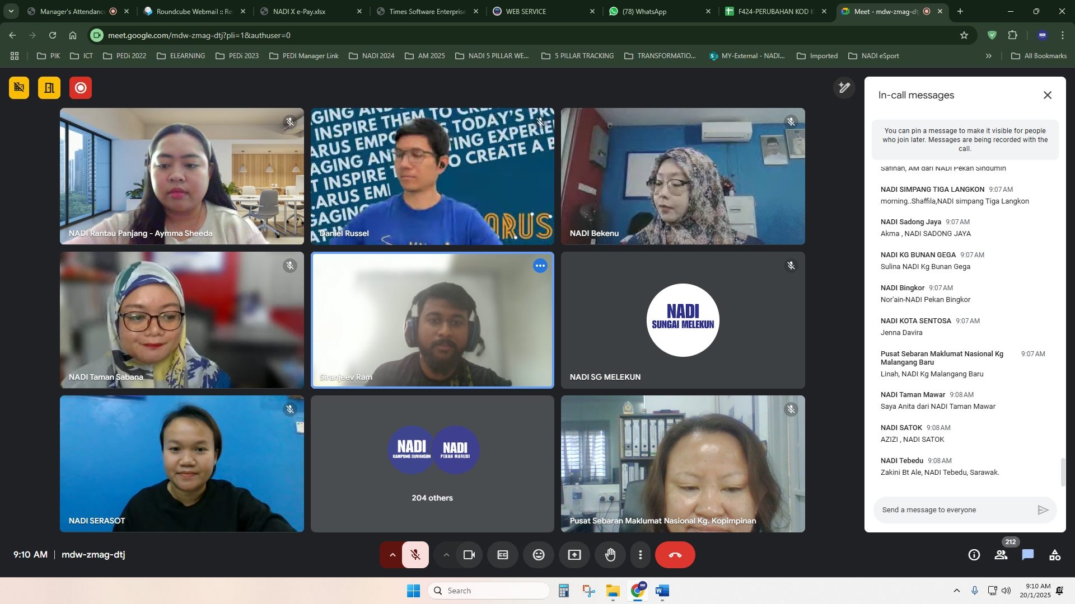Leave the call with the red hang-up button
The image size is (1075, 604).
click(675, 555)
